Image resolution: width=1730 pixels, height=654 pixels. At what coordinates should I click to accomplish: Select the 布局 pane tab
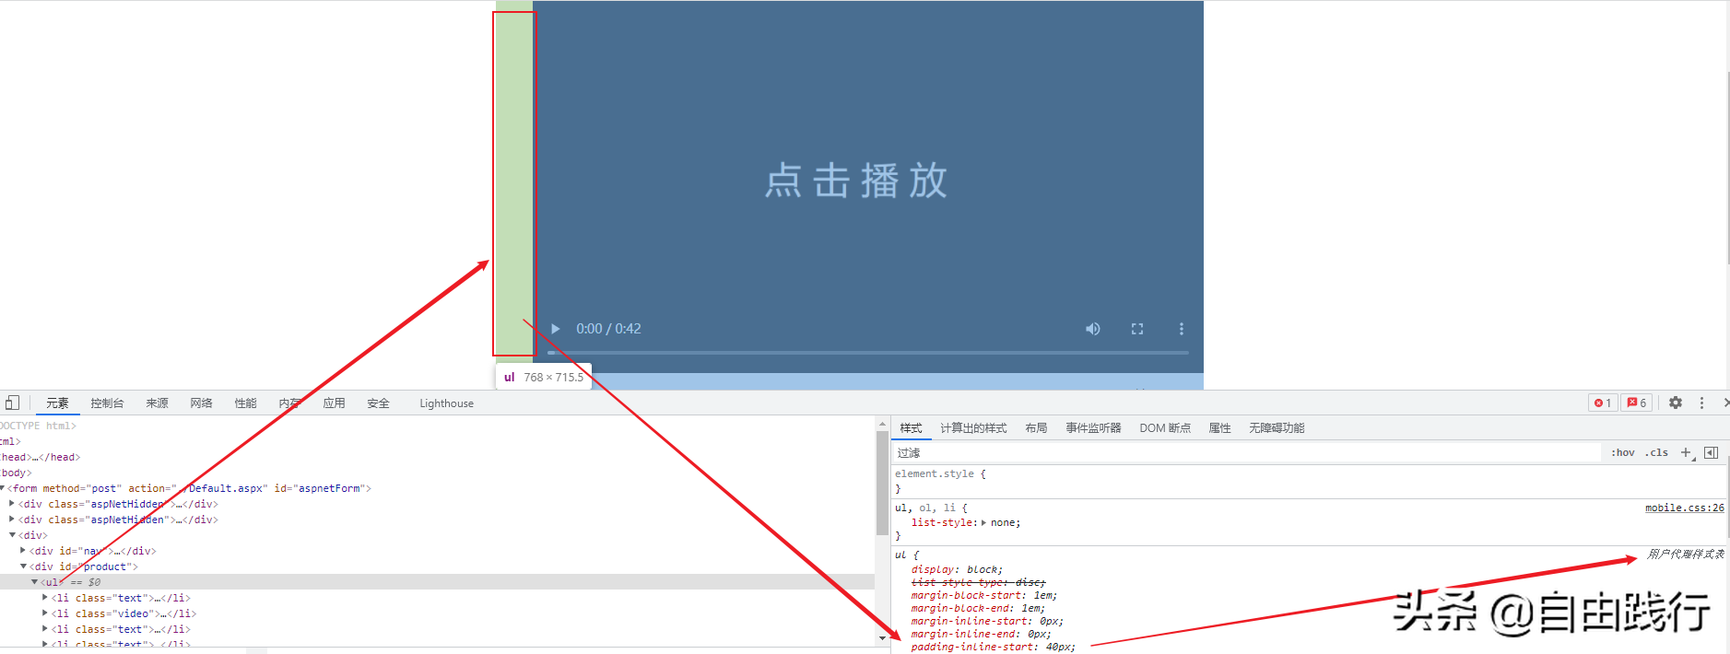(1036, 428)
